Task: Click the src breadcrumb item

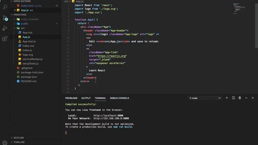Action: coord(66,1)
